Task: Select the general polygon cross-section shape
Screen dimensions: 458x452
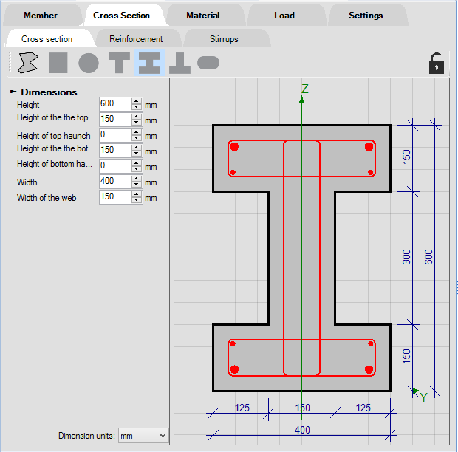Action: pos(28,63)
